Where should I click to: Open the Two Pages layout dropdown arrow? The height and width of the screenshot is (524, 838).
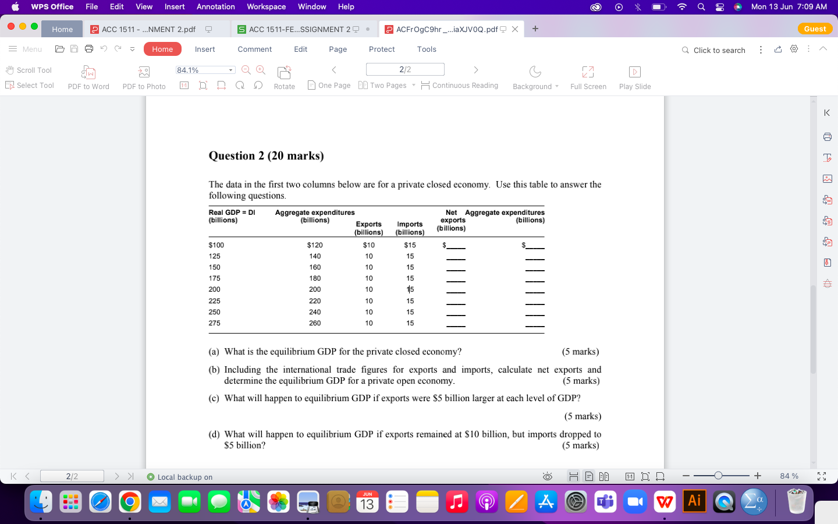click(x=414, y=85)
